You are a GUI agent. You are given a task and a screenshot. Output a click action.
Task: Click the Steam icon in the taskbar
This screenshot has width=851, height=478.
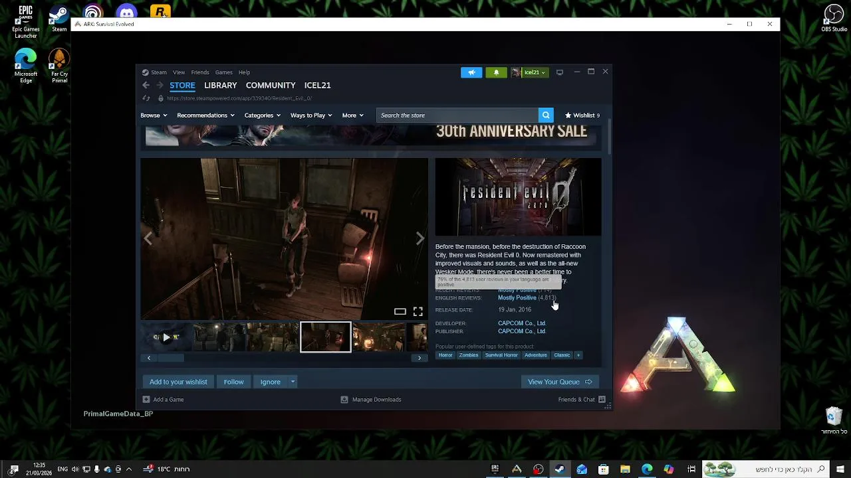tap(560, 469)
